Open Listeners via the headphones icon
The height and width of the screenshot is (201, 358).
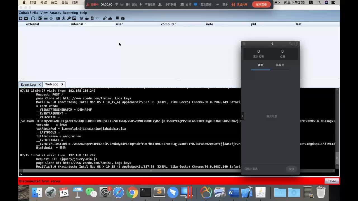(33, 18)
